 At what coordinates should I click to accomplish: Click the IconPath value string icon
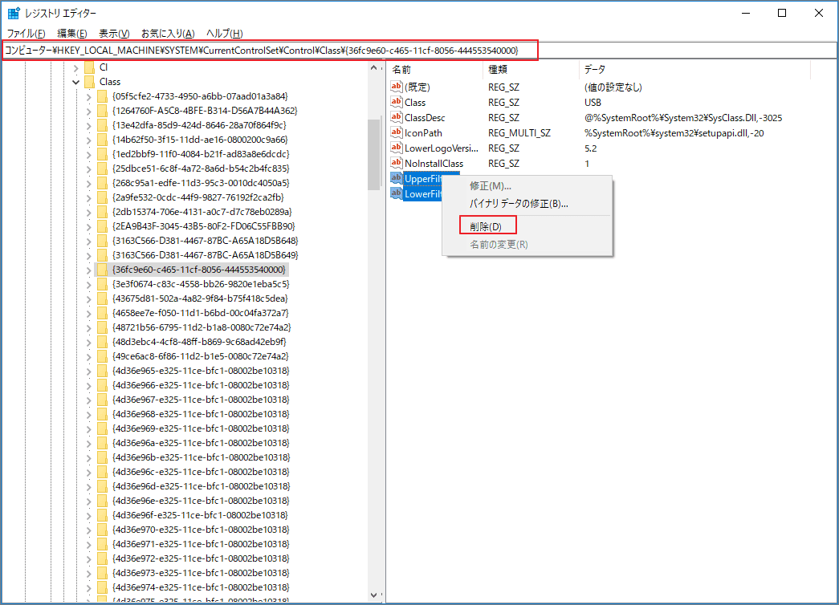coord(397,132)
